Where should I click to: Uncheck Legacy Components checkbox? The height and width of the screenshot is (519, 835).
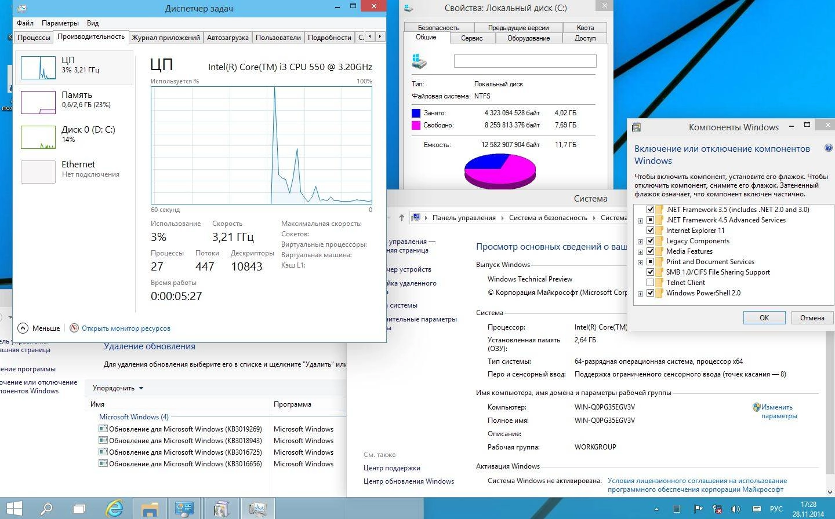click(x=650, y=241)
